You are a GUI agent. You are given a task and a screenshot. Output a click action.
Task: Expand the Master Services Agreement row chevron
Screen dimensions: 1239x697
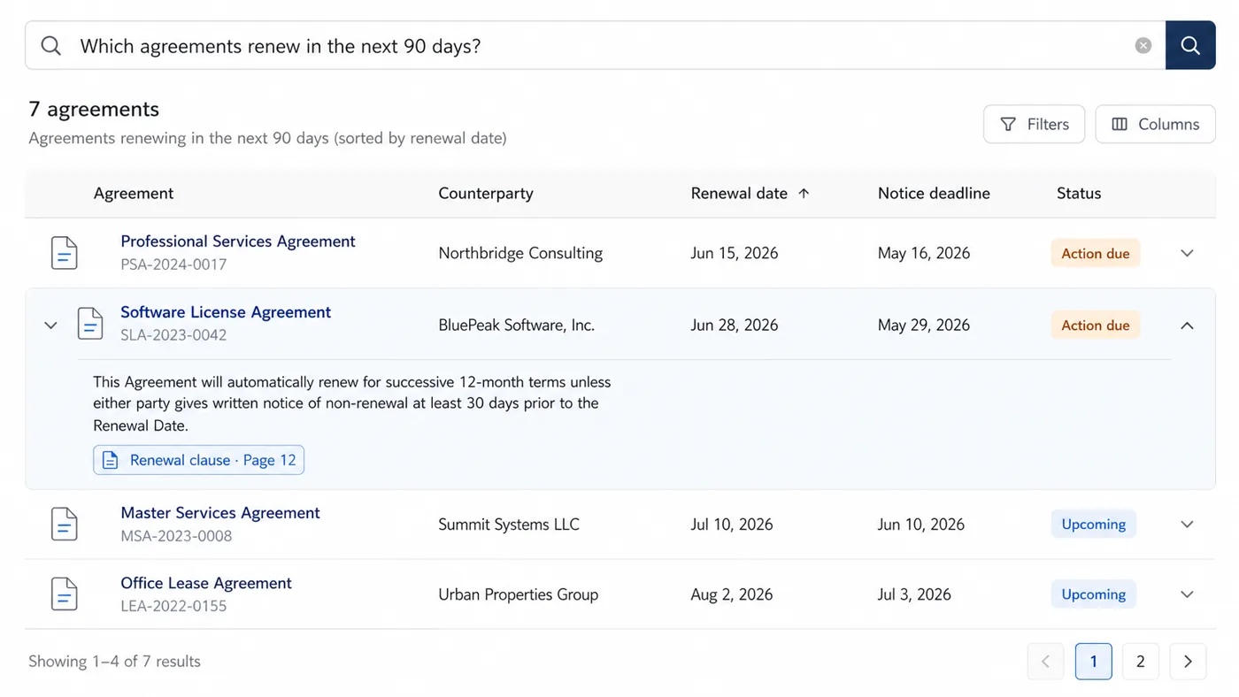click(1188, 525)
